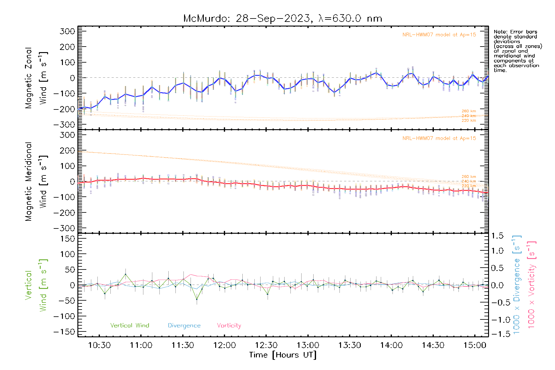Click the 1.5 tick on right axis

click(x=497, y=236)
